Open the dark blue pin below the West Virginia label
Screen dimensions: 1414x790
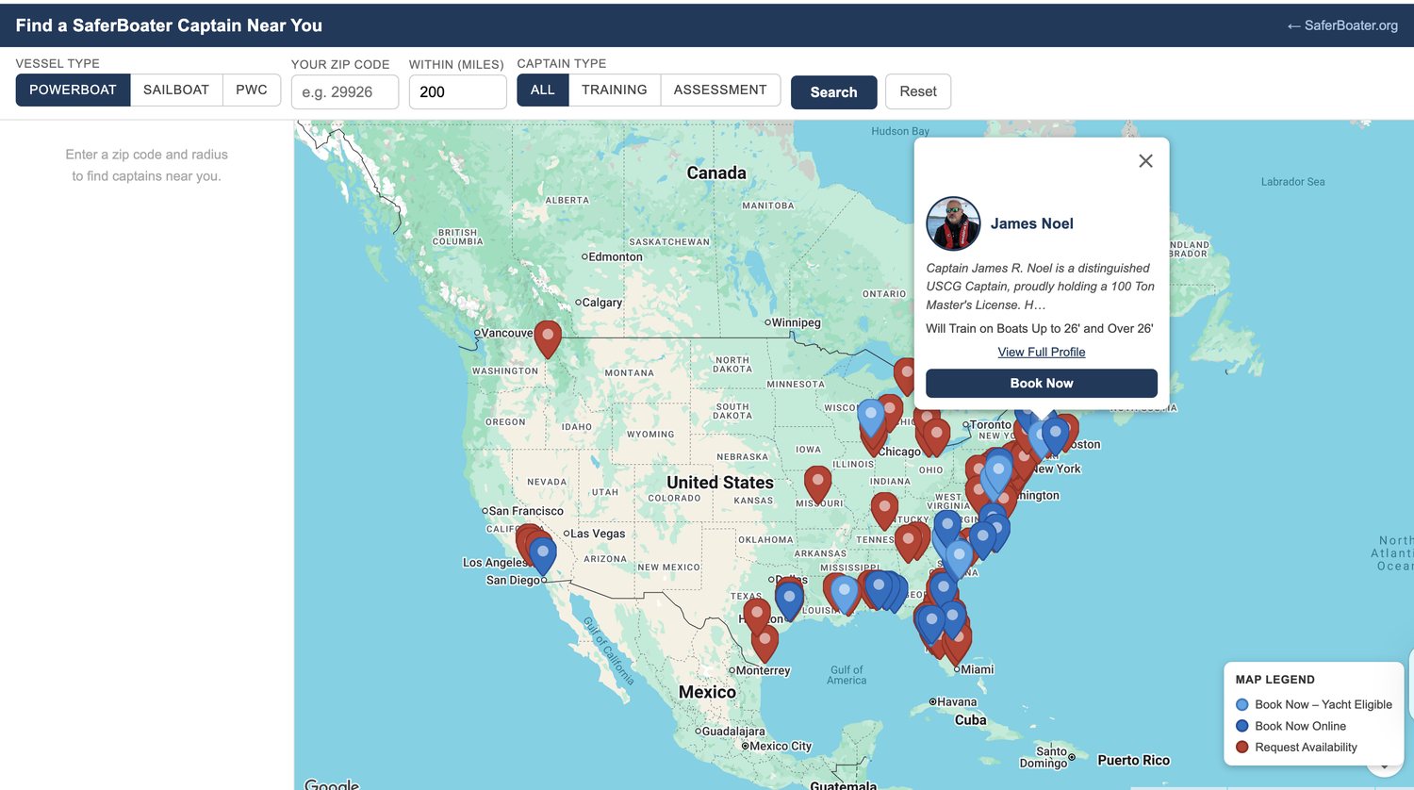(947, 529)
